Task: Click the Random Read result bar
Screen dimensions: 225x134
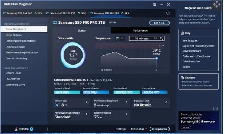Action: (127, 92)
